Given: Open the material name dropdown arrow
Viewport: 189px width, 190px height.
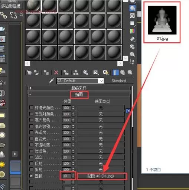Looking at the screenshot, I should click(x=101, y=81).
